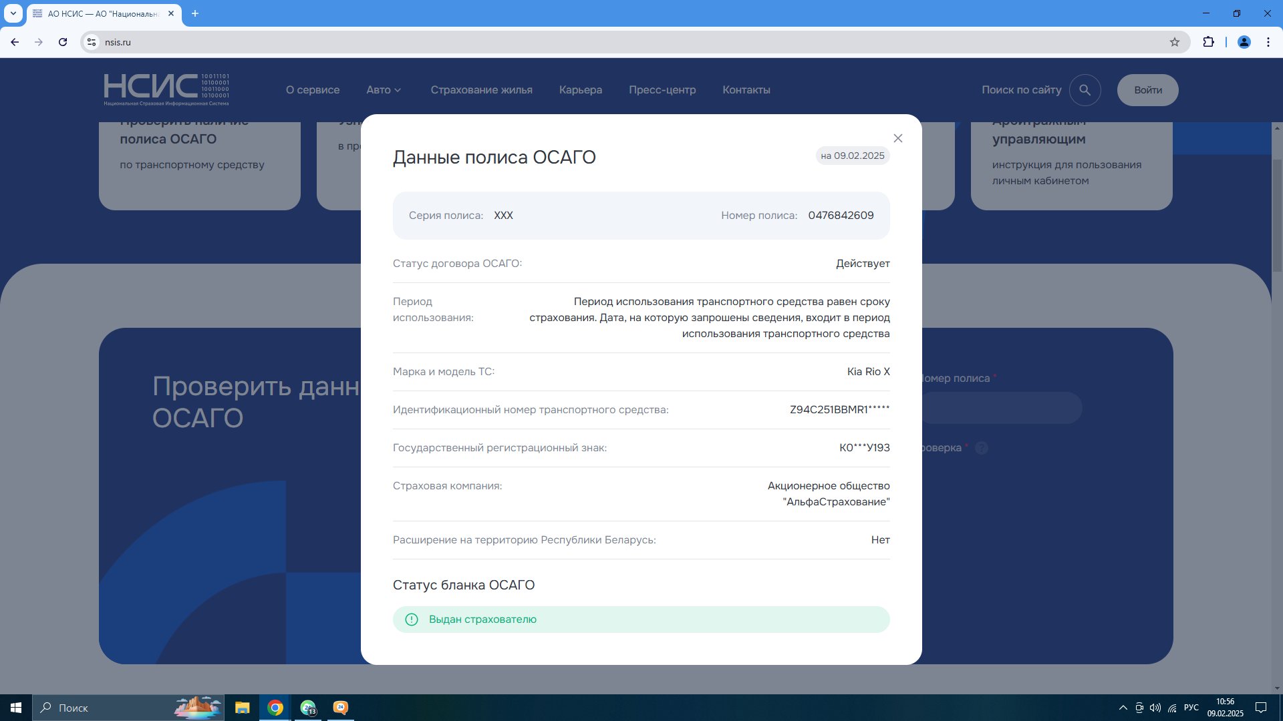Open the site search magnifier icon
Screen dimensions: 1283x721
click(x=1085, y=89)
